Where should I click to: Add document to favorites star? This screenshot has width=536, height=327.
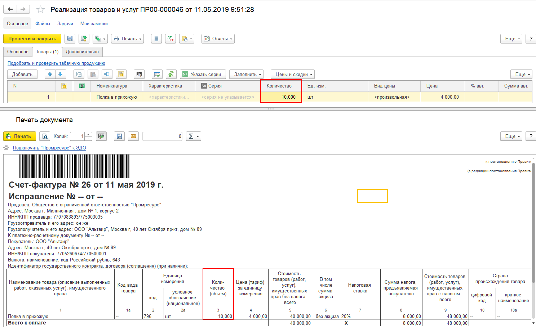pyautogui.click(x=41, y=10)
